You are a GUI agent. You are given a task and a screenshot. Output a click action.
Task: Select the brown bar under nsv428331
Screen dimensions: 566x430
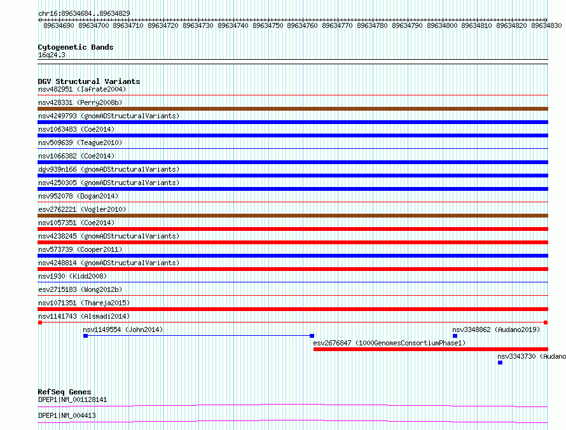click(x=293, y=109)
